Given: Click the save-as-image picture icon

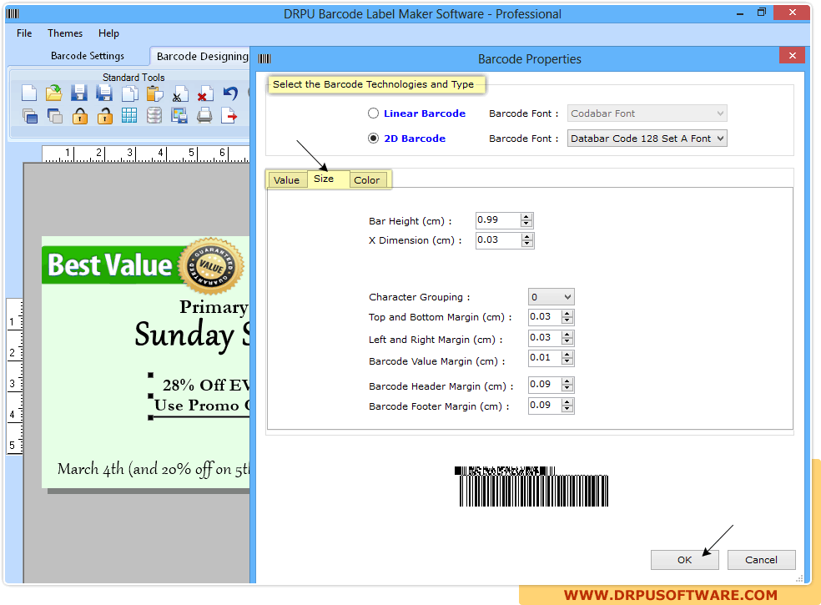Looking at the screenshot, I should pos(179,115).
